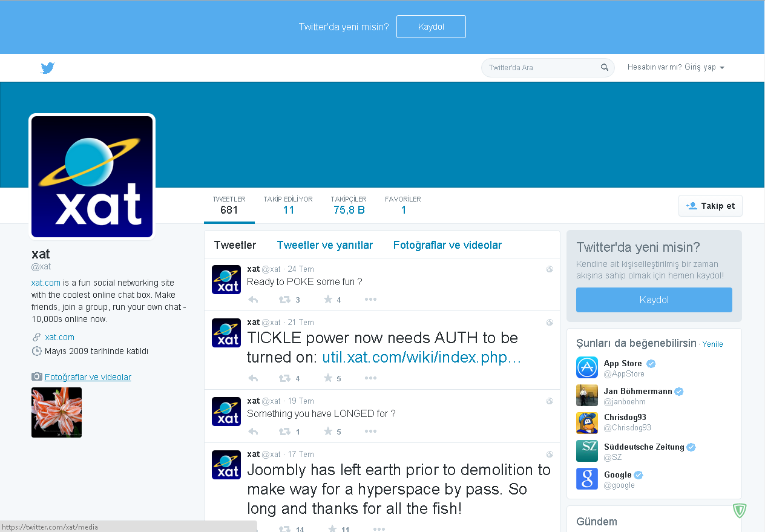
Task: Click the Twitter bird logo
Action: [48, 68]
